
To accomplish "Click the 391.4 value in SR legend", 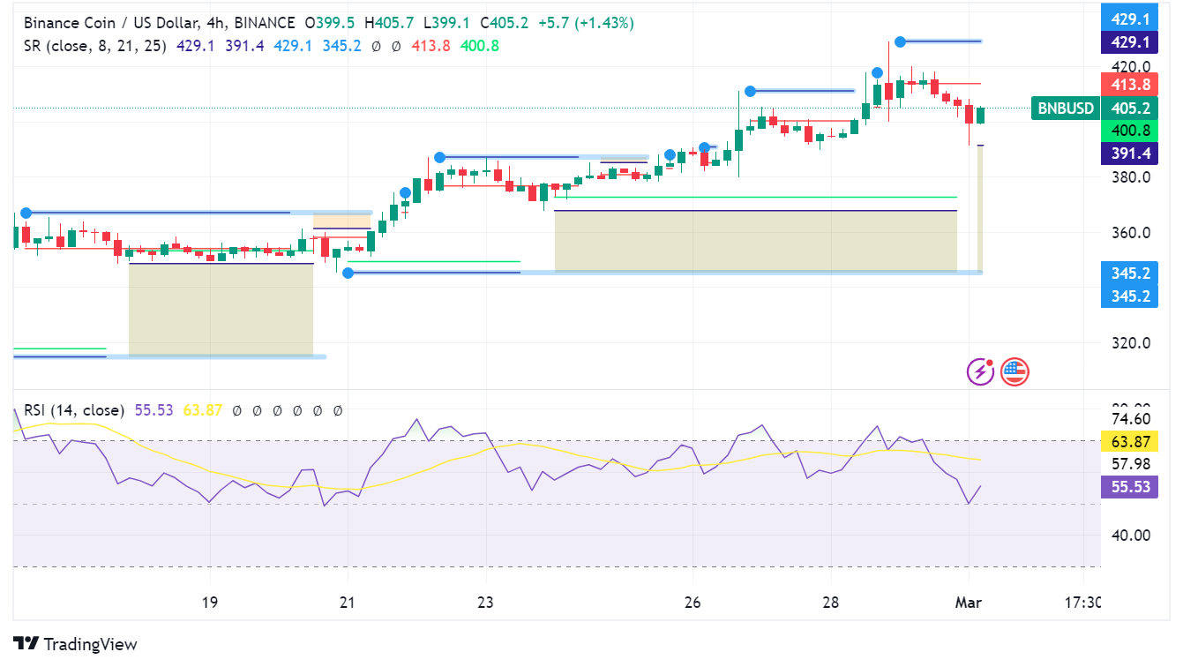I will pos(245,45).
